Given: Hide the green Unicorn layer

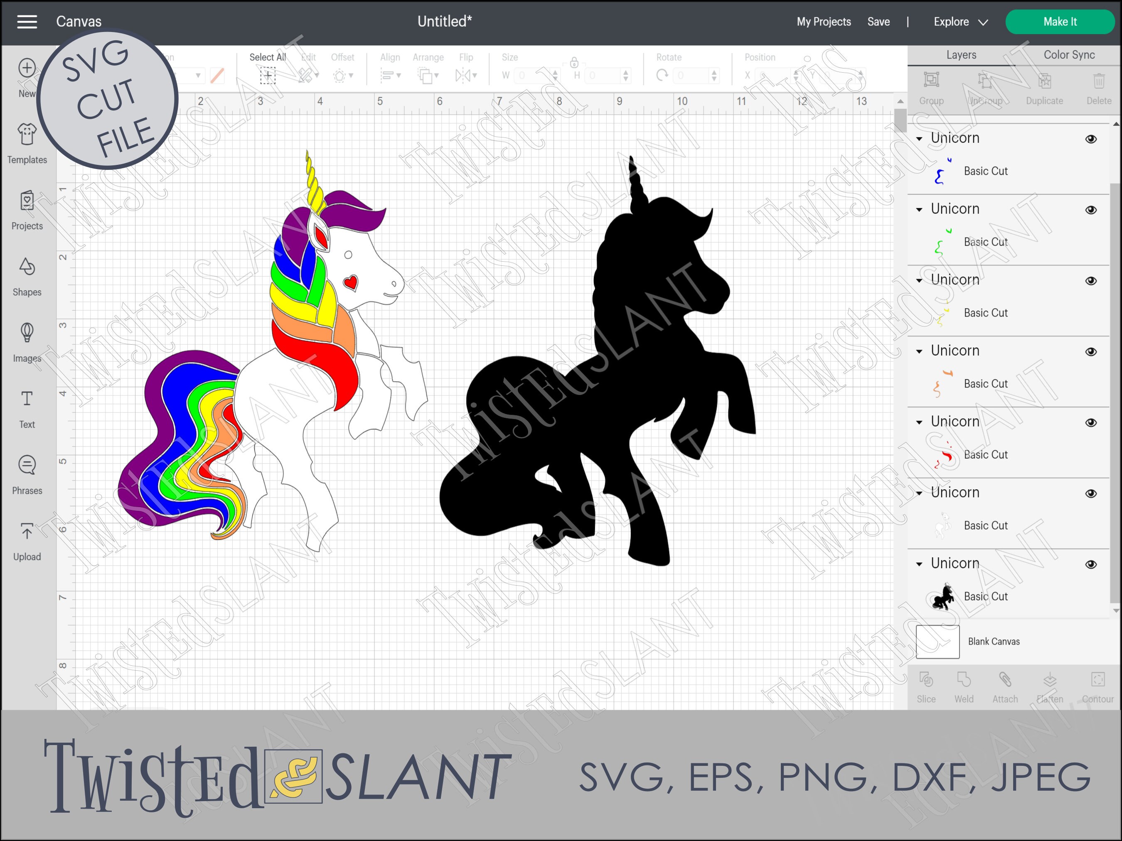Looking at the screenshot, I should click(1091, 210).
